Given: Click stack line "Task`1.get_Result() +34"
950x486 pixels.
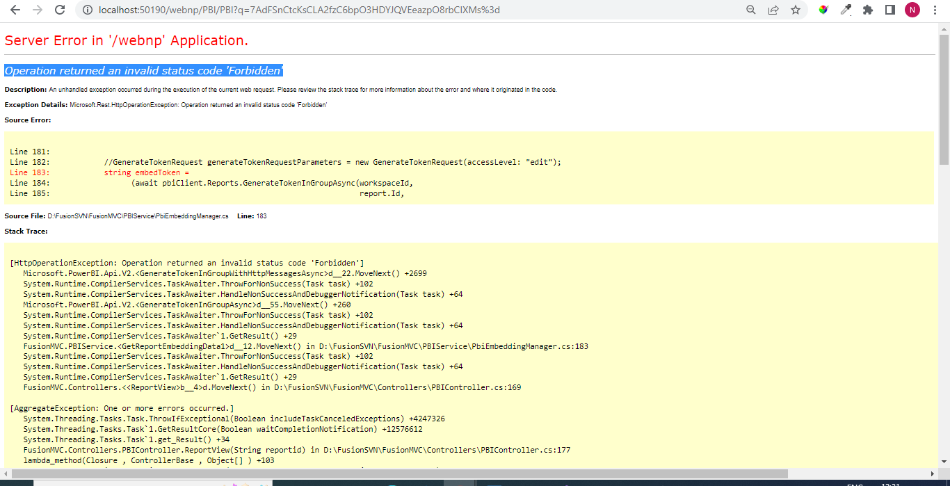Looking at the screenshot, I should 126,439.
